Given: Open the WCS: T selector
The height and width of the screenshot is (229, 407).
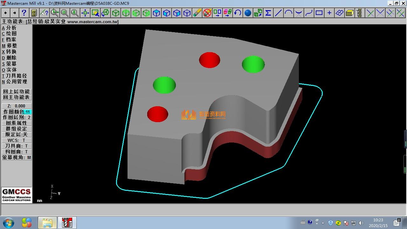Looking at the screenshot, I should tap(17, 140).
